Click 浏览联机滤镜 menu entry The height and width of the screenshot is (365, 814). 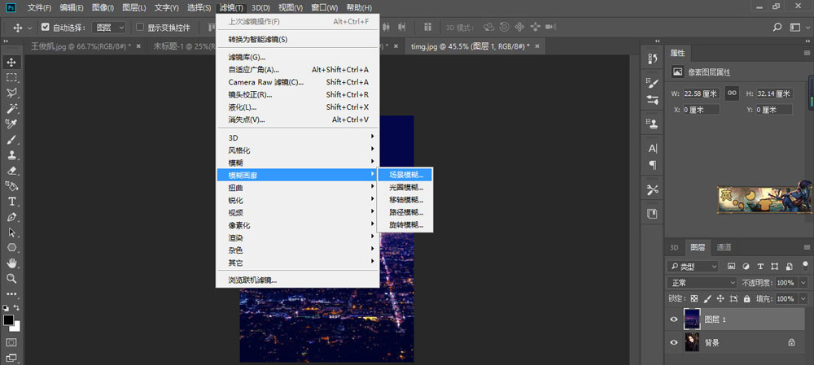pos(252,280)
